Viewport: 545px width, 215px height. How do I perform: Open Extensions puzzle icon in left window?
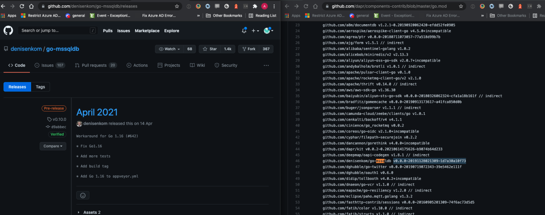click(x=255, y=6)
